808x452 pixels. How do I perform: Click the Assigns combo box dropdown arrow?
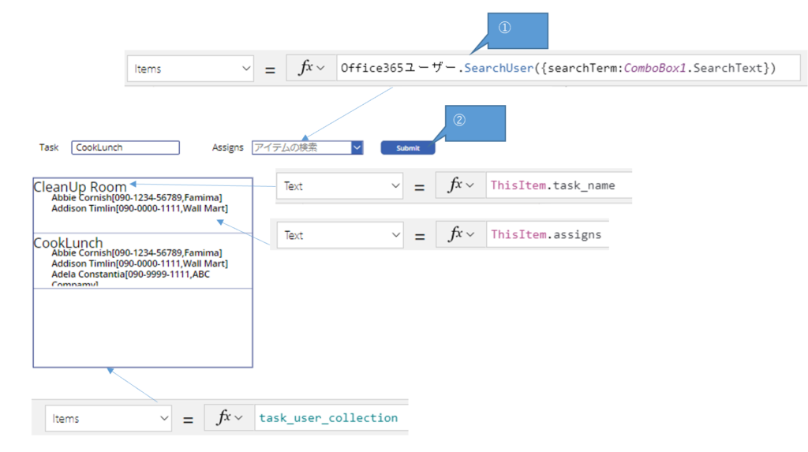357,148
